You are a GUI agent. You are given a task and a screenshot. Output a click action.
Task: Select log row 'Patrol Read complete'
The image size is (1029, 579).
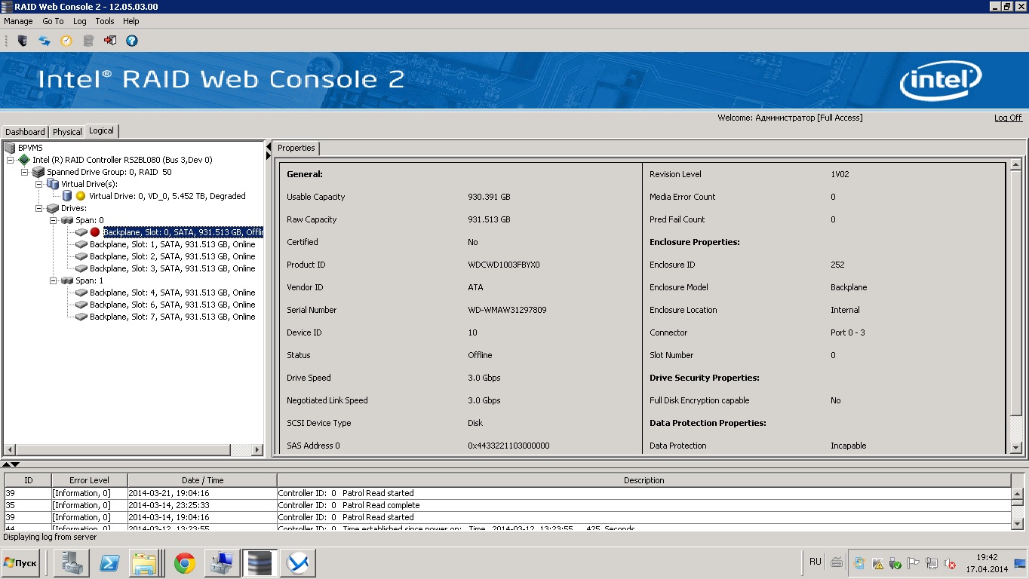click(x=508, y=505)
